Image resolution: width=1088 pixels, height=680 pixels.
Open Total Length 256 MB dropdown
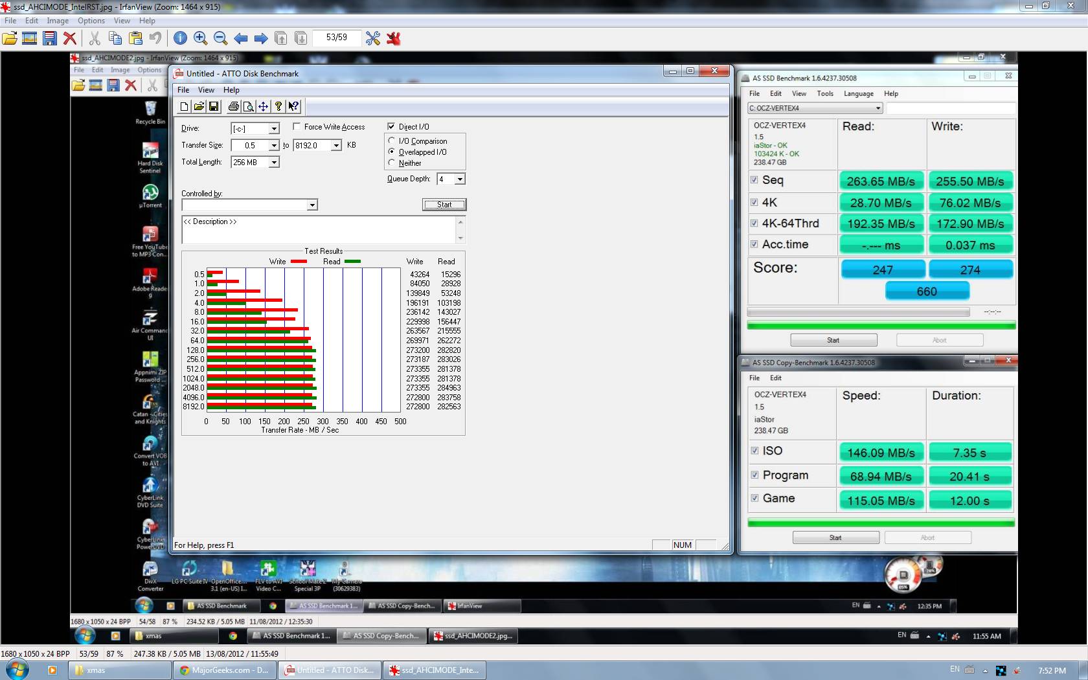point(274,163)
